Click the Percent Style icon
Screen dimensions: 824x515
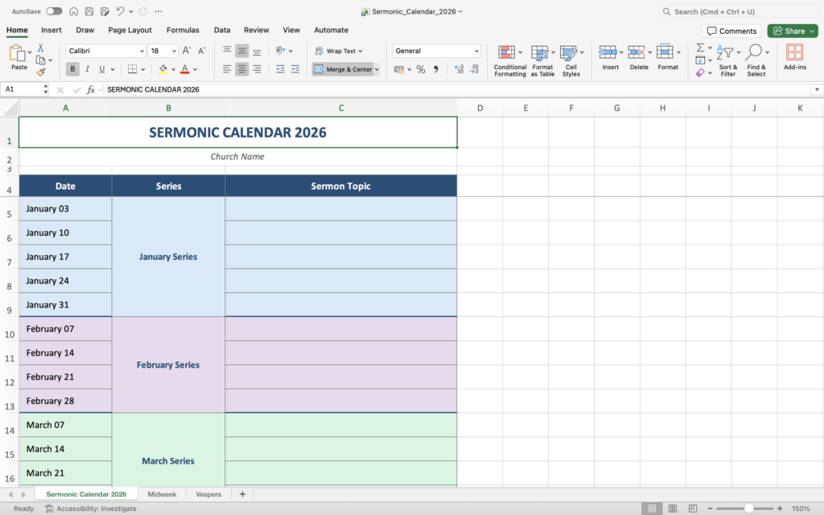click(420, 70)
